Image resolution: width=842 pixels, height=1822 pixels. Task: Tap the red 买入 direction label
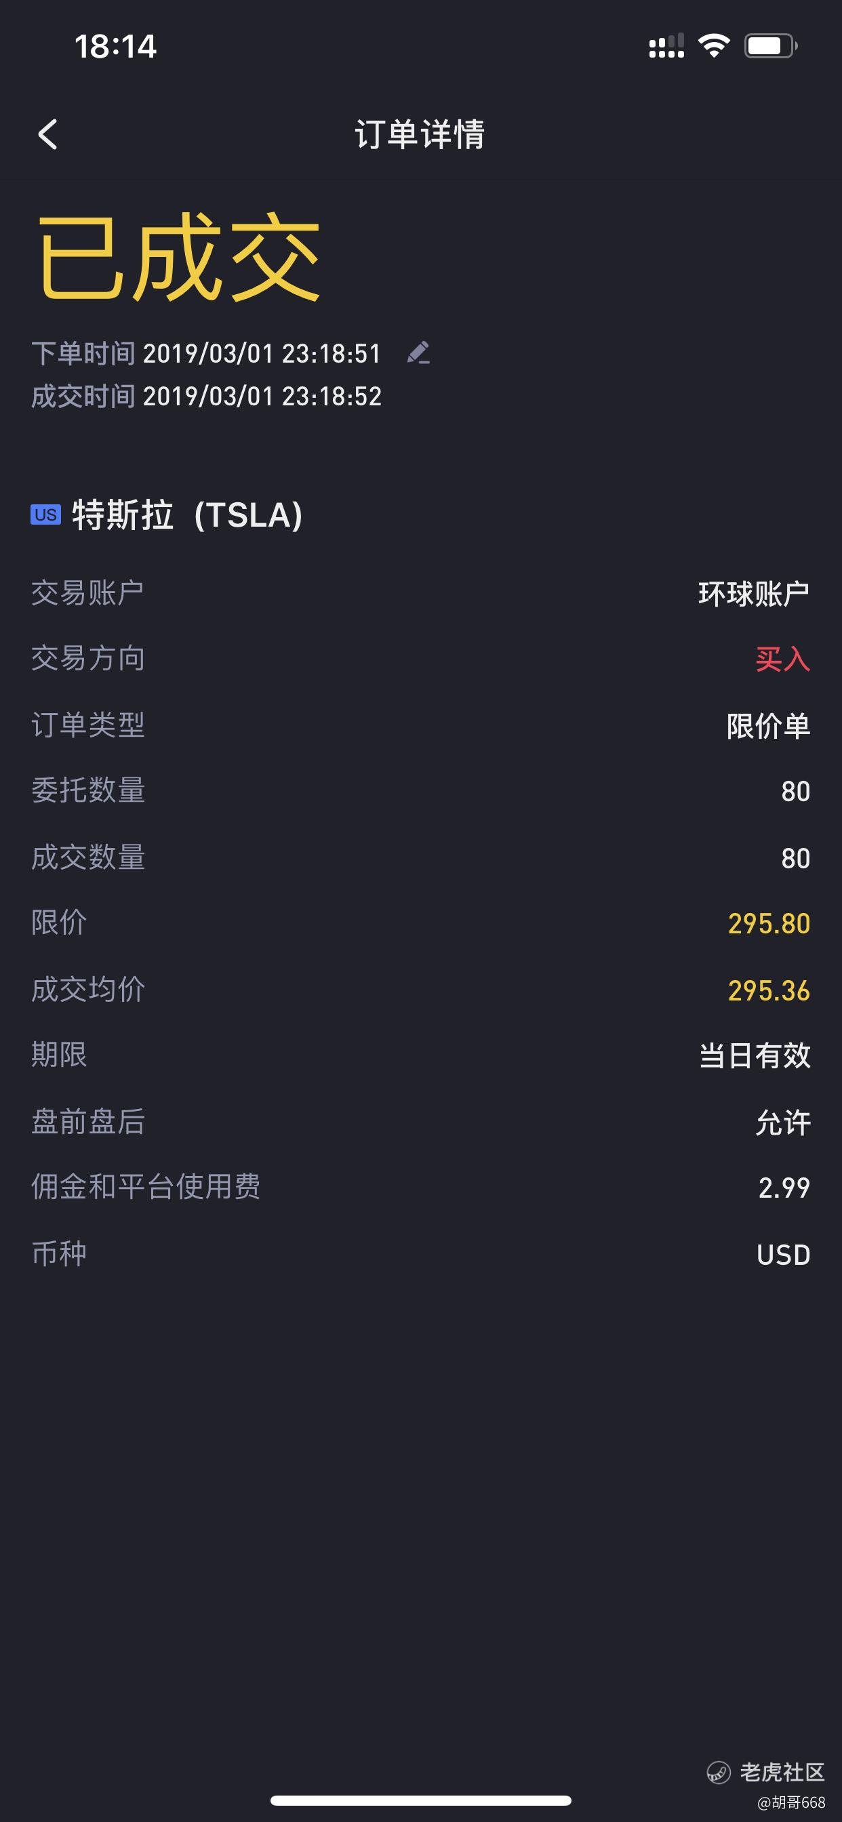[x=782, y=660]
